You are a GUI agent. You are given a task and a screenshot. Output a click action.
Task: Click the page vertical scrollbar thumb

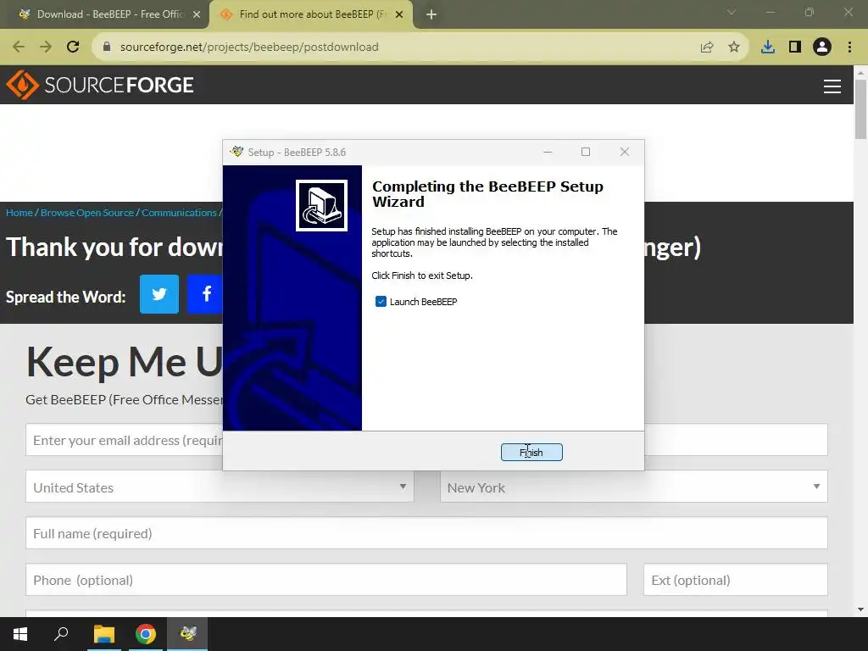click(861, 109)
